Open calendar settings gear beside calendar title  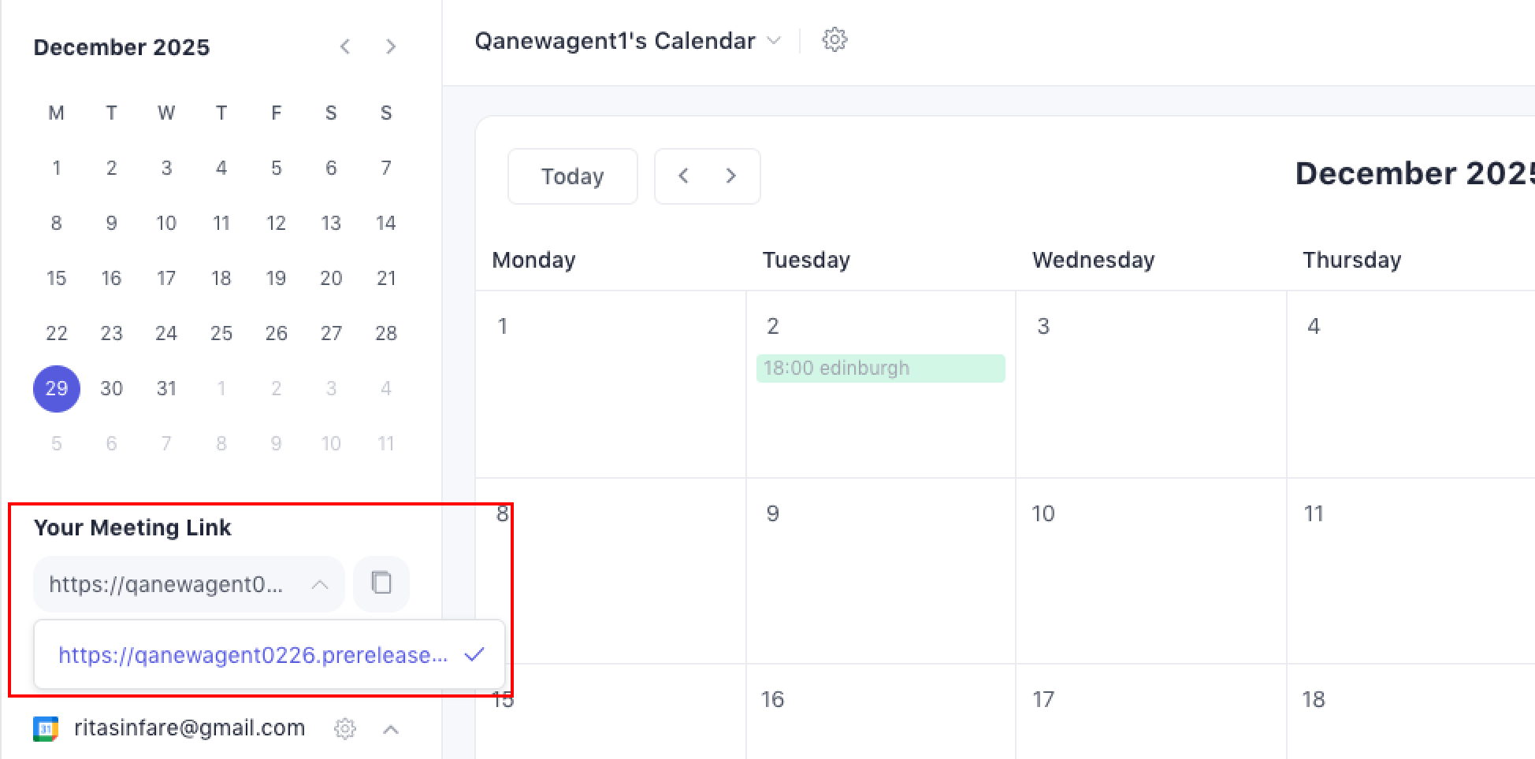(x=834, y=40)
